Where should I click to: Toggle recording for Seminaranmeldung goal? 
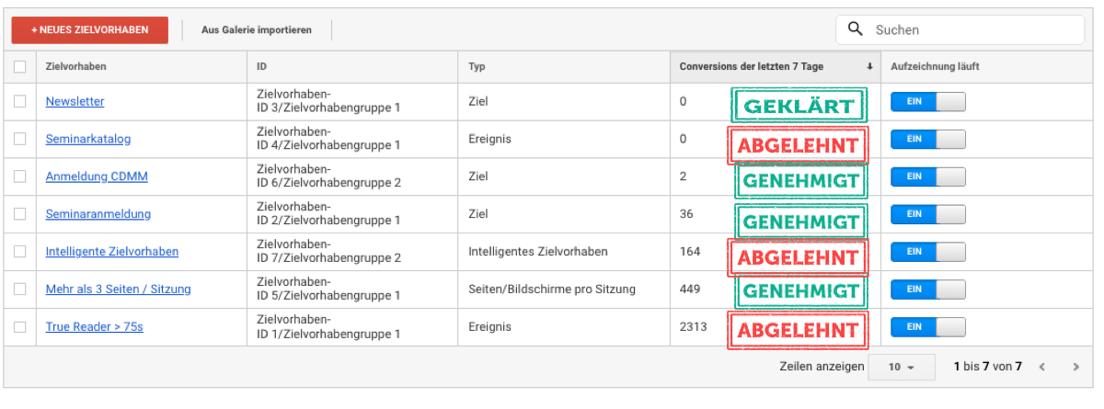(927, 214)
